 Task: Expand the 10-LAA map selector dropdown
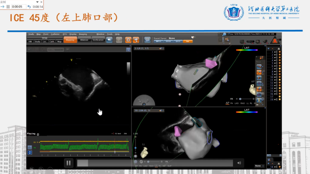[x=162, y=110]
